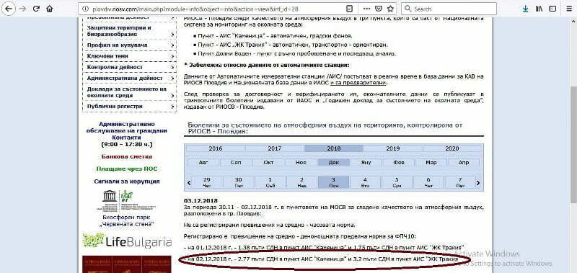The height and width of the screenshot is (273, 577).
Task: Expand the Профил на купувача menu item
Action: coord(131,45)
